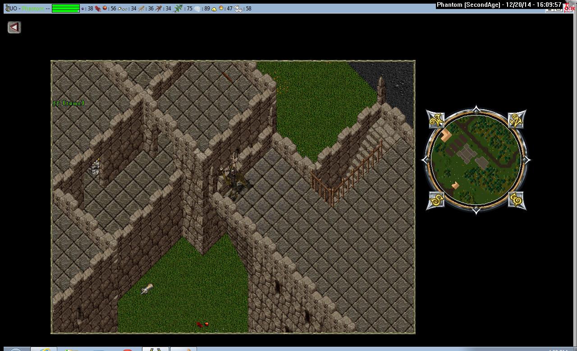Click the 'ff [tame]' name label
Viewport: 577px width, 351px height.
pos(69,103)
